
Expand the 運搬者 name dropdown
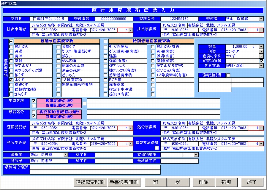(x=65, y=155)
